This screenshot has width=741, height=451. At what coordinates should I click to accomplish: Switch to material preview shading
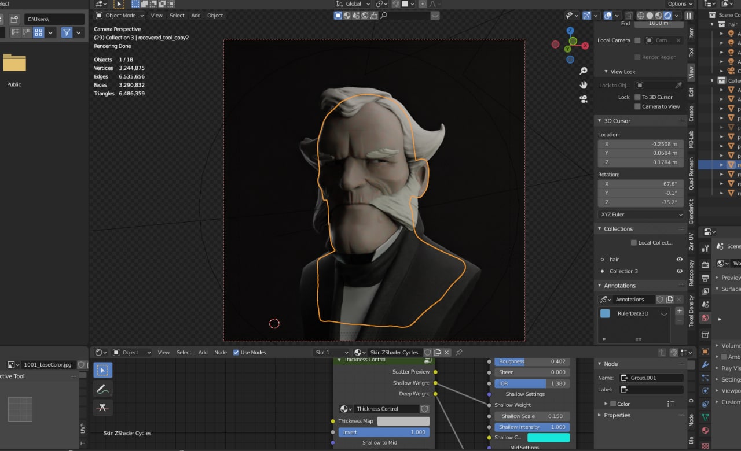(x=659, y=16)
